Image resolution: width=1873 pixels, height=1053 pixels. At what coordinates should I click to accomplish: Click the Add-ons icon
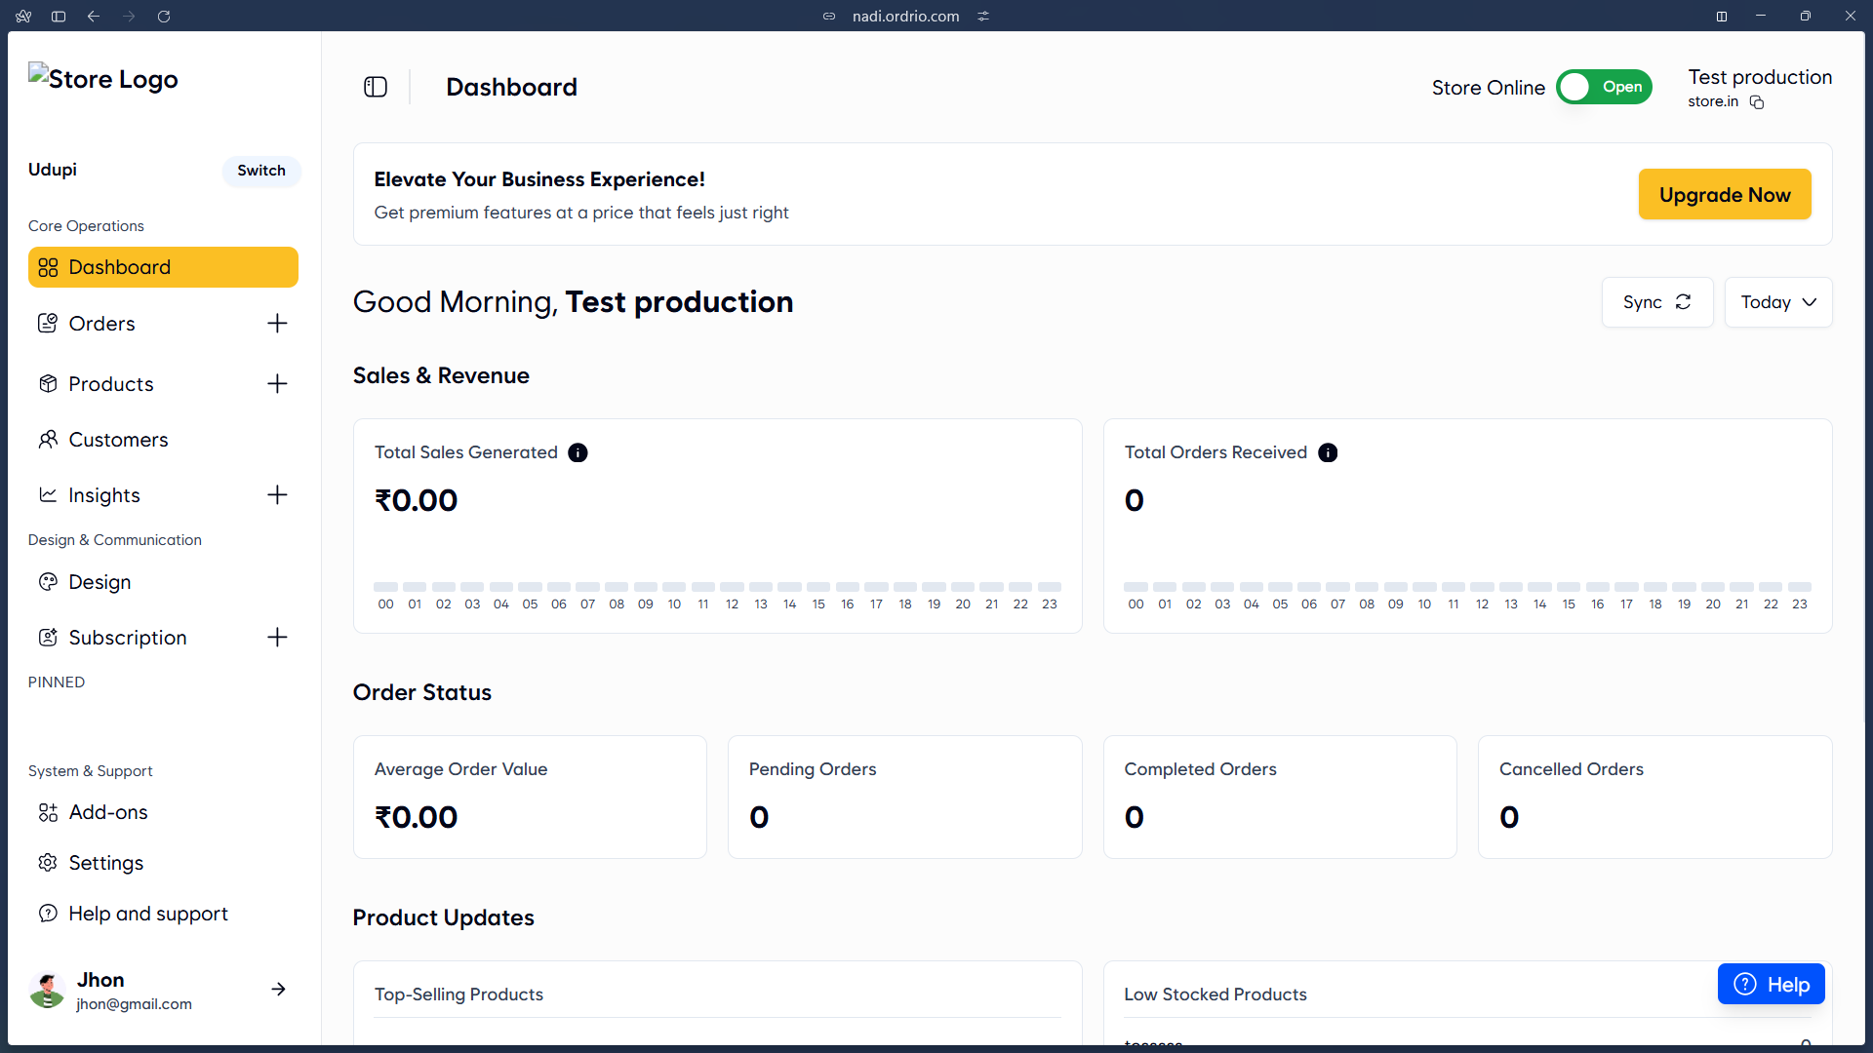(x=48, y=812)
